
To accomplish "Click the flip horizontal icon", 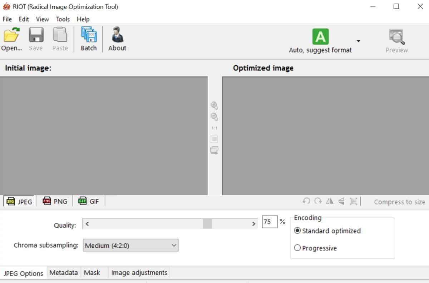I will click(330, 202).
